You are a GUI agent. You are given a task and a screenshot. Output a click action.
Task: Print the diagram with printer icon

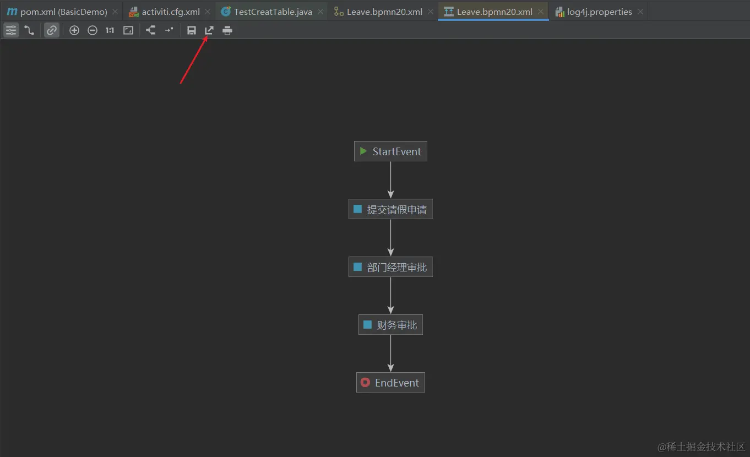pos(227,30)
